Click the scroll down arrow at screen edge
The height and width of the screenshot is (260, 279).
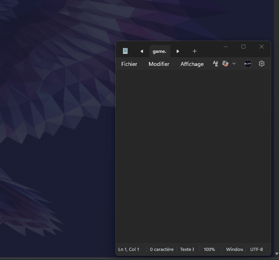pyautogui.click(x=277, y=254)
